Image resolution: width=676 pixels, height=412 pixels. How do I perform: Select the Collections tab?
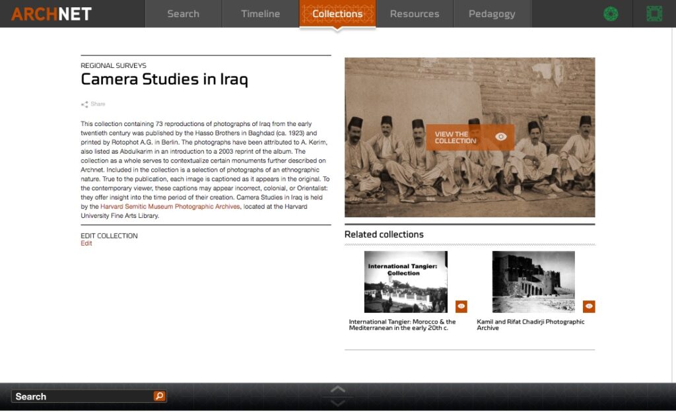[337, 13]
